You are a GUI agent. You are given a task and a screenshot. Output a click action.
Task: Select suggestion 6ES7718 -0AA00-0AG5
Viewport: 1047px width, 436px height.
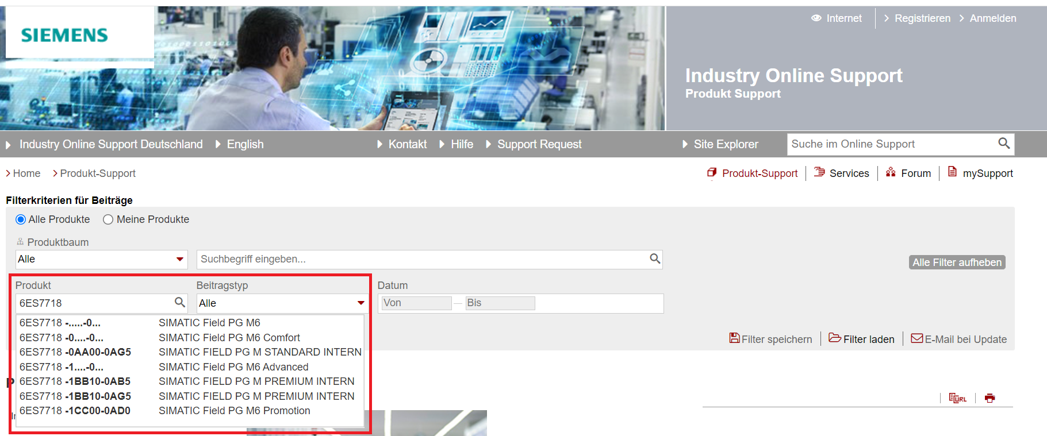[x=190, y=352]
